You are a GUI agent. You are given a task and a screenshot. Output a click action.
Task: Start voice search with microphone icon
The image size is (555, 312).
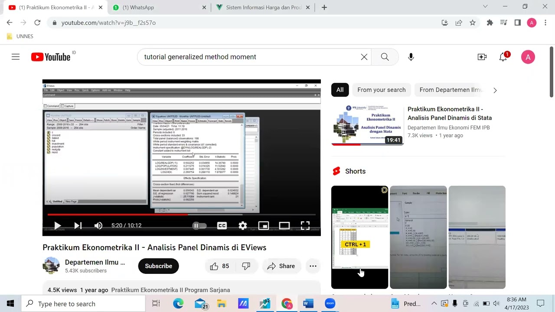point(411,57)
